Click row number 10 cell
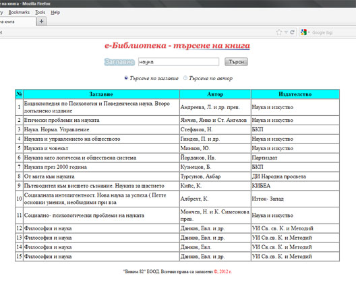Image resolution: width=356 pixels, height=295 pixels. point(19,199)
